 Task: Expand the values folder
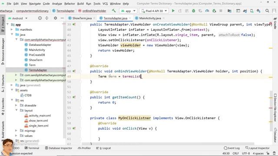coord(16,136)
